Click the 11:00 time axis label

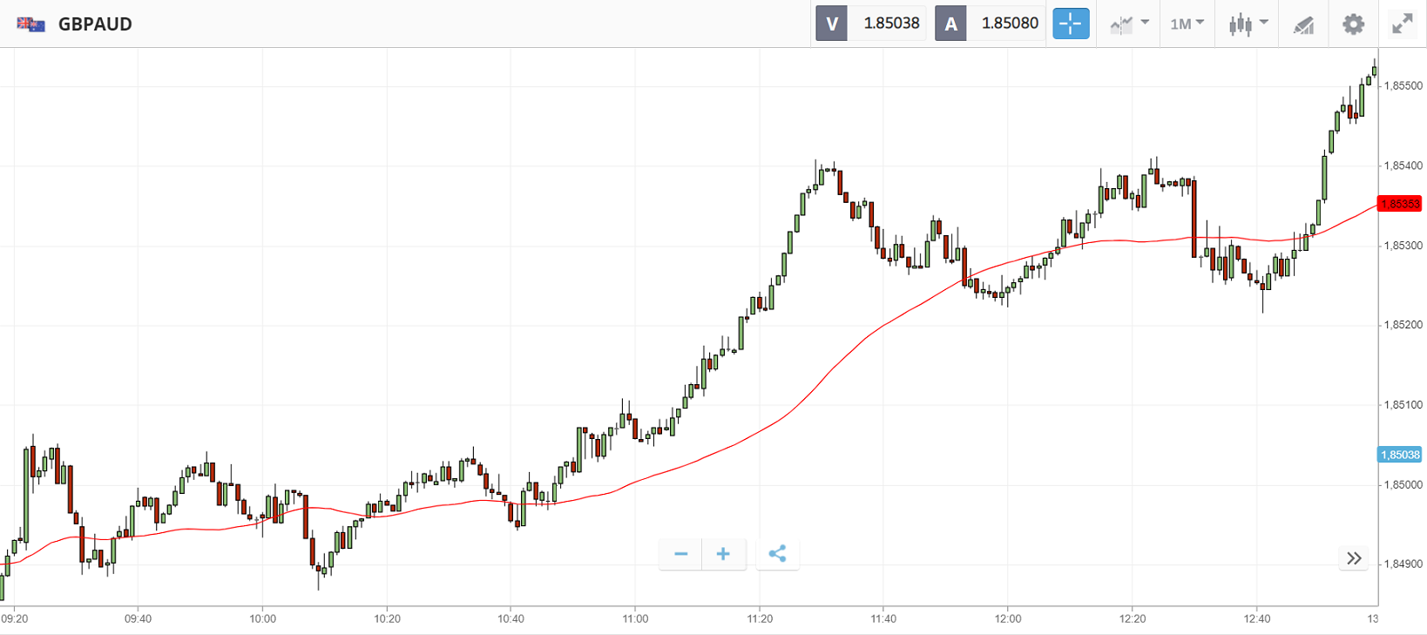635,618
